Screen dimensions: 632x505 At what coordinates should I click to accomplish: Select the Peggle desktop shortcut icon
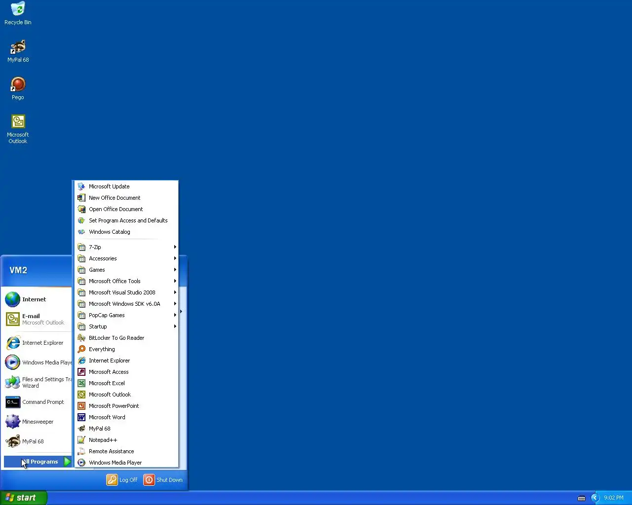[18, 88]
